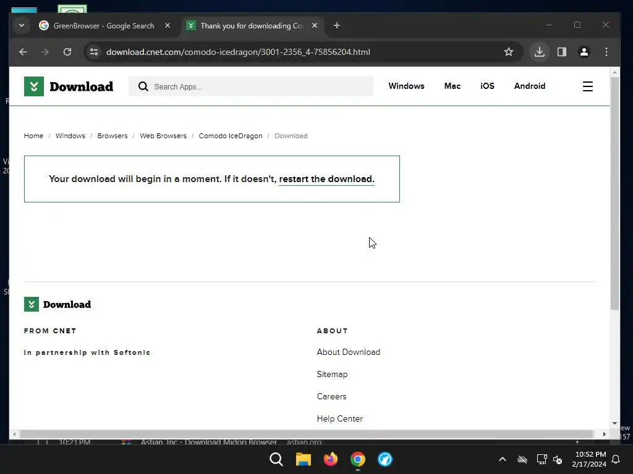Open Help Center footer link
This screenshot has height=474, width=633.
339,418
